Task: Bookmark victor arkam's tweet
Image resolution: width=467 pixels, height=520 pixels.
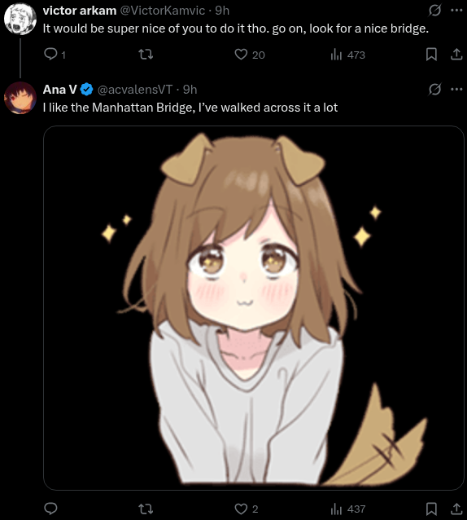Action: click(431, 55)
